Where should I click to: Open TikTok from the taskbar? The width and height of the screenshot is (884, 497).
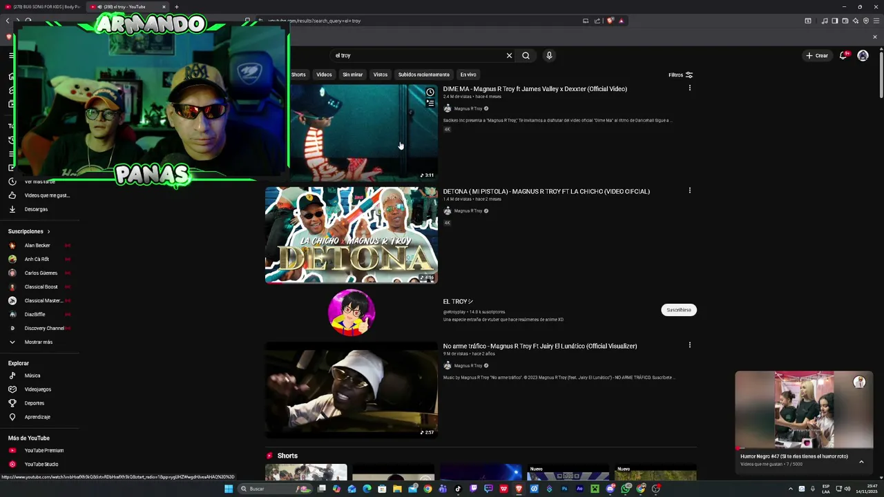(458, 489)
